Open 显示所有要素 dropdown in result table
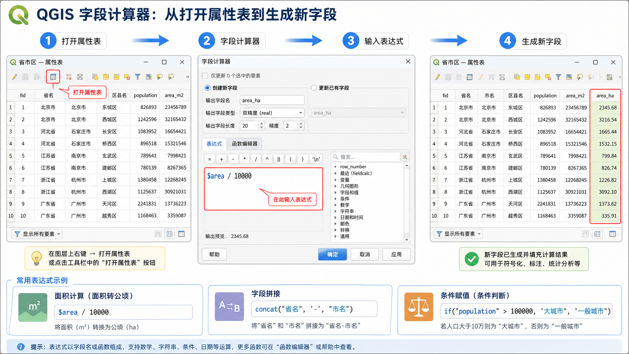The width and height of the screenshot is (629, 354). (459, 234)
